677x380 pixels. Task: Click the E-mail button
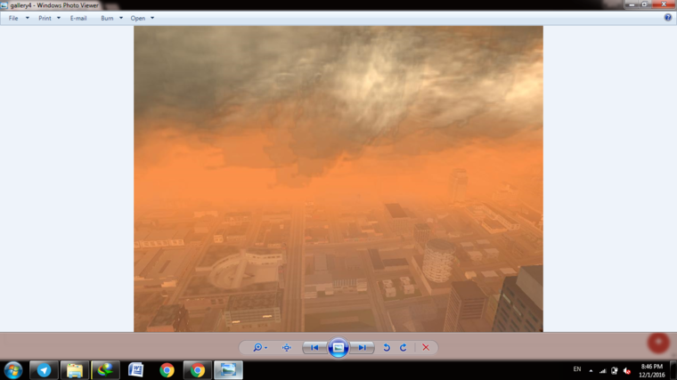click(78, 18)
